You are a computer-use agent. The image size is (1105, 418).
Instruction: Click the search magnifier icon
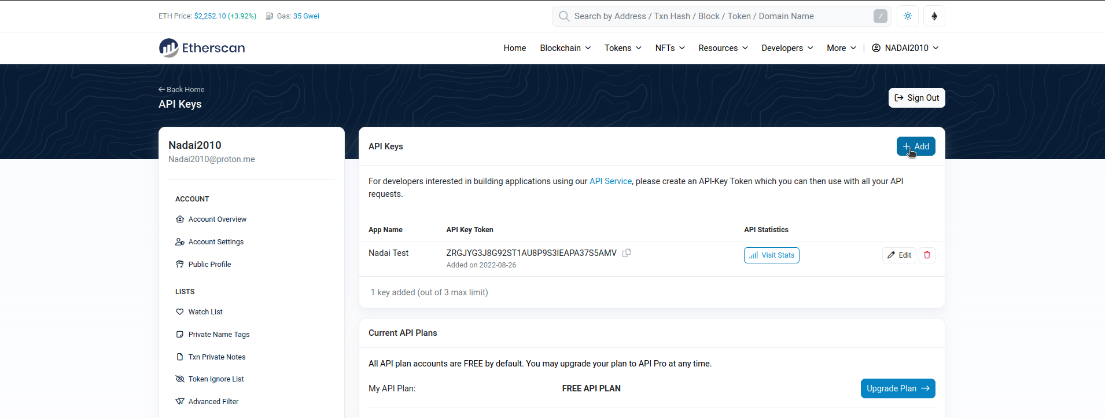(564, 16)
